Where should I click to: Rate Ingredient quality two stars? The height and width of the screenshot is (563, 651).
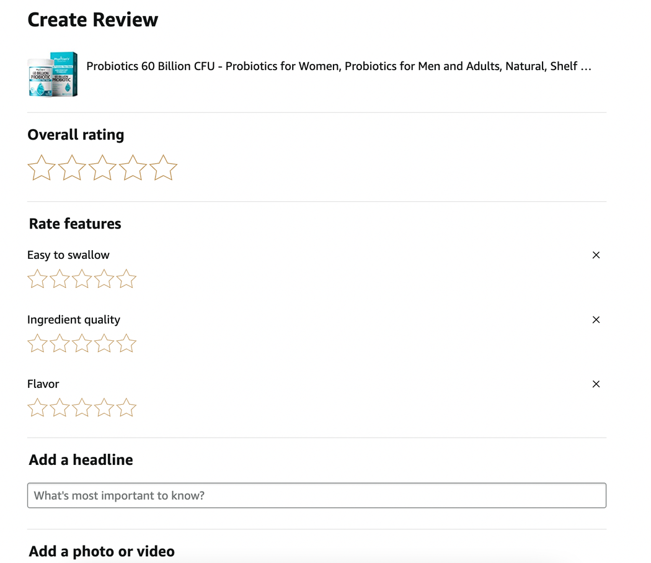point(60,344)
